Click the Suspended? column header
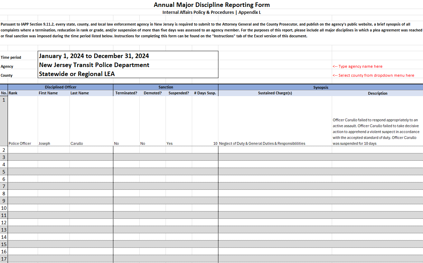 point(179,93)
